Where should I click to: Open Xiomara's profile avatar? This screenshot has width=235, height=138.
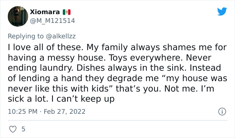tap(17, 16)
